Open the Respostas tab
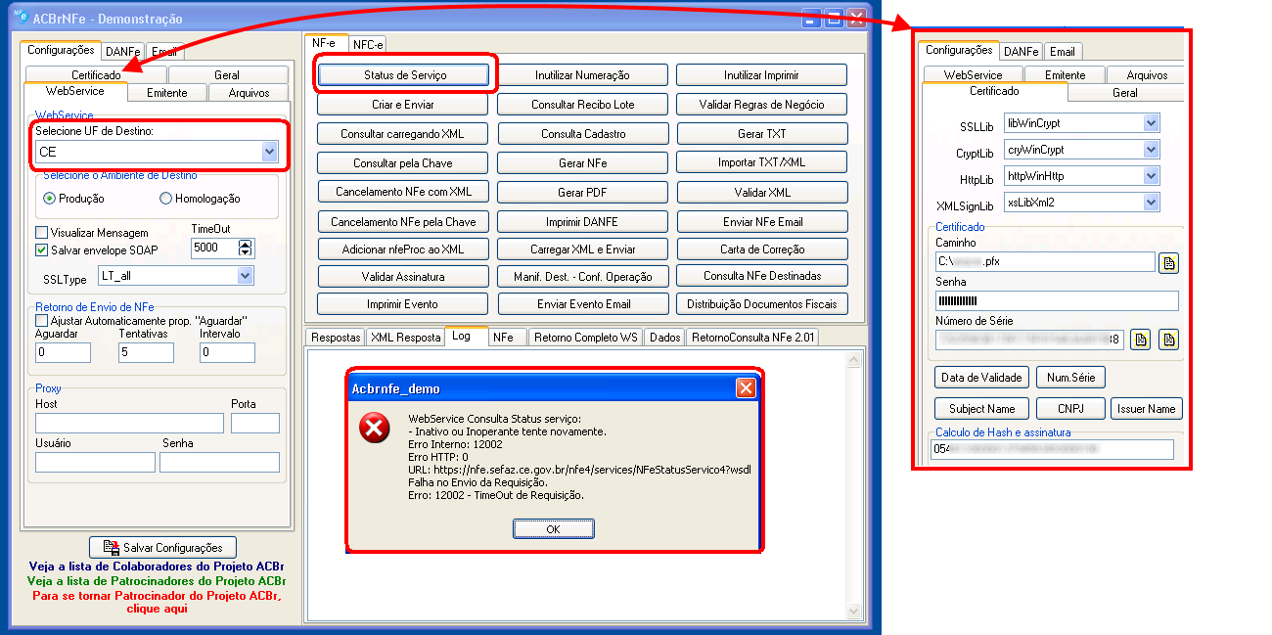 point(336,337)
